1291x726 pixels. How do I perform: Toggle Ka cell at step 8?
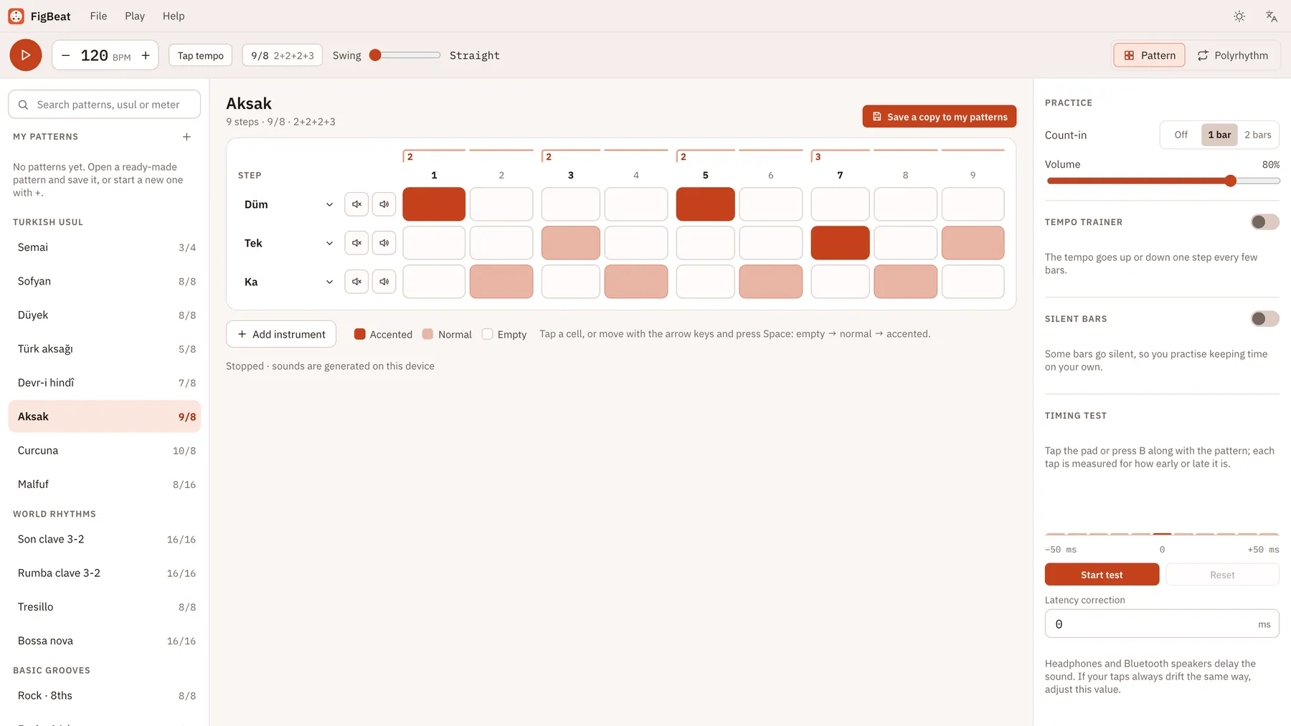906,282
